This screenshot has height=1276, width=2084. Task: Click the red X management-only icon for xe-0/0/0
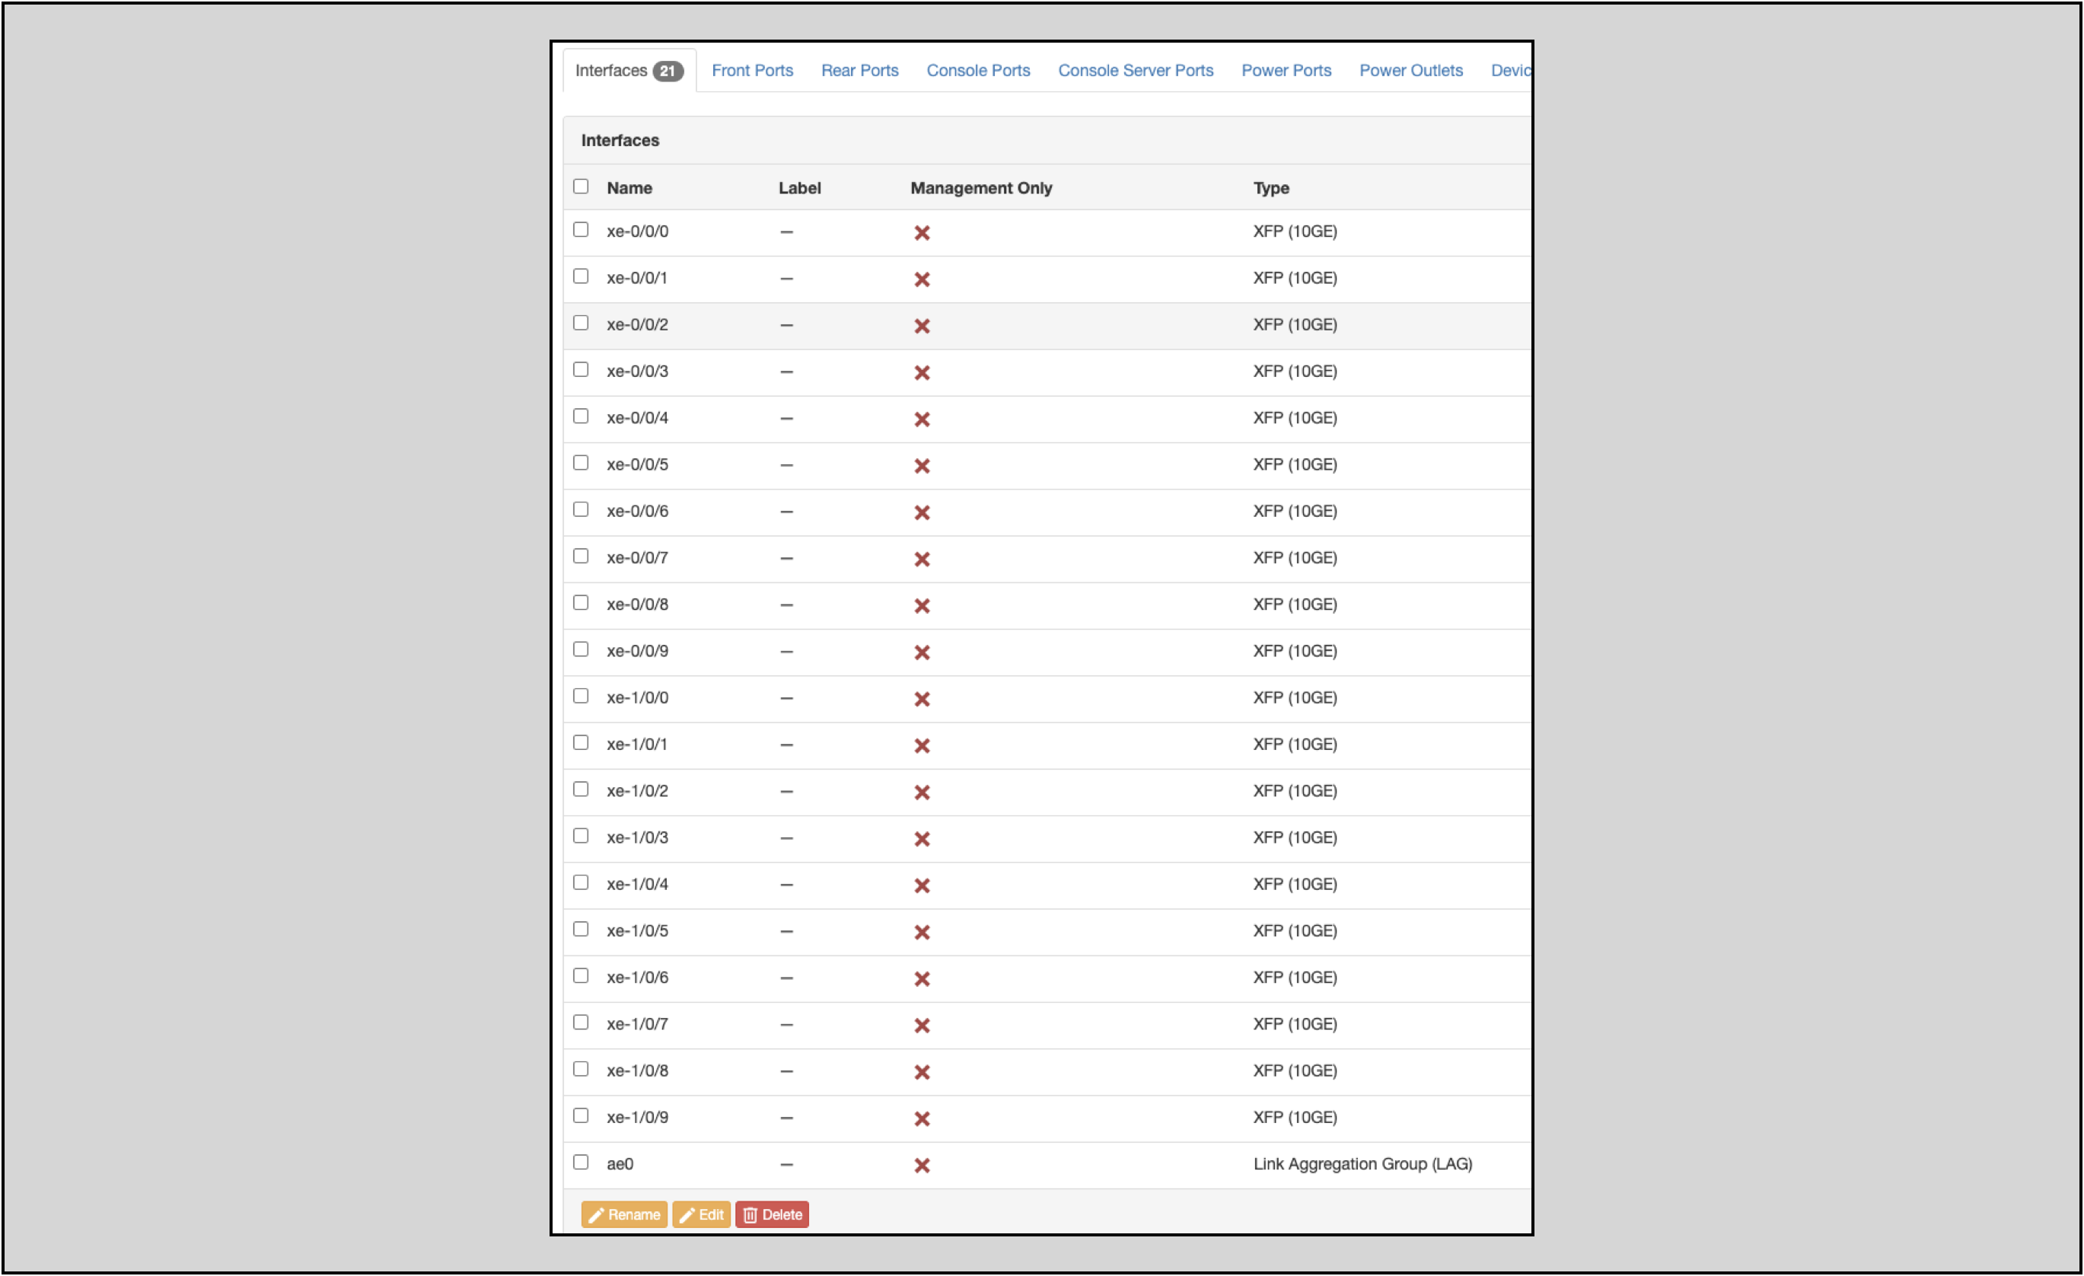pos(922,232)
